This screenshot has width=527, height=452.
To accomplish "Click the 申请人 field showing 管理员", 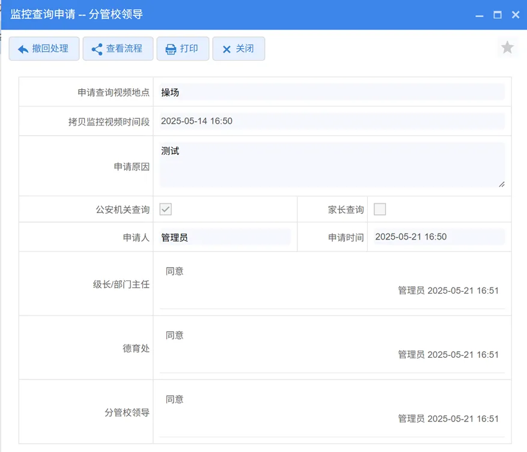I will tap(225, 237).
